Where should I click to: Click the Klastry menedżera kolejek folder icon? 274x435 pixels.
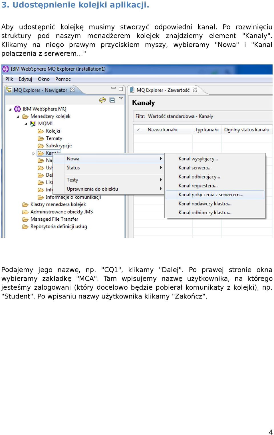click(x=25, y=204)
